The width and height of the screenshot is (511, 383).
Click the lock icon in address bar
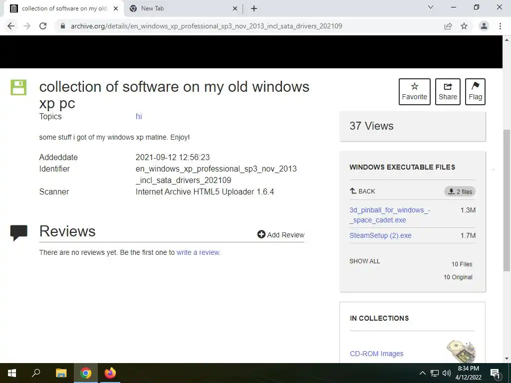pos(63,26)
